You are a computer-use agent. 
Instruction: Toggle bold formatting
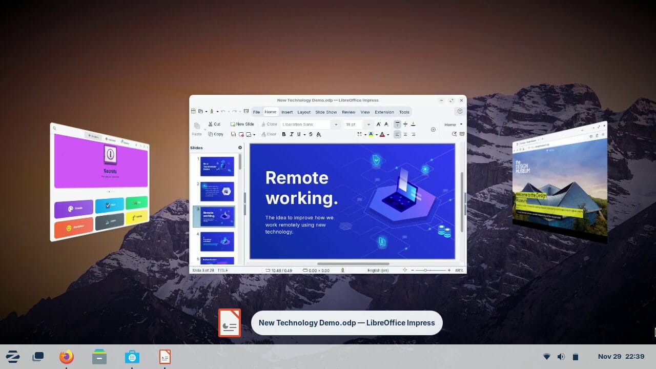(x=283, y=134)
